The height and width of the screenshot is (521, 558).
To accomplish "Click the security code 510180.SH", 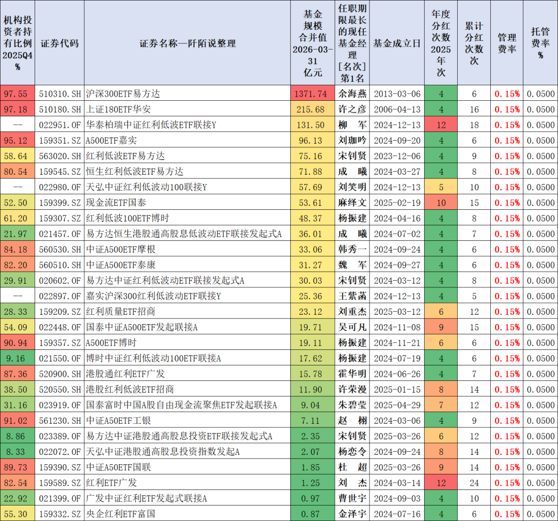I will (x=59, y=109).
